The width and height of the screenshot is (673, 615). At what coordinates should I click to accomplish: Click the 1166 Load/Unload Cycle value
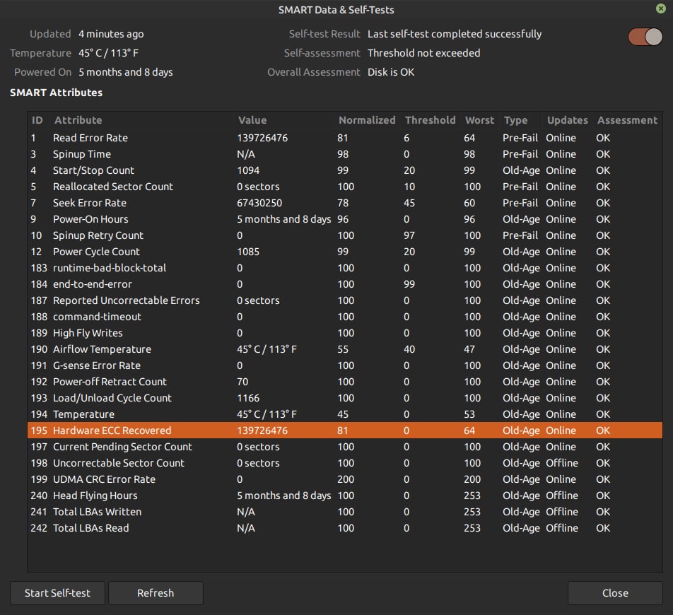(x=248, y=398)
